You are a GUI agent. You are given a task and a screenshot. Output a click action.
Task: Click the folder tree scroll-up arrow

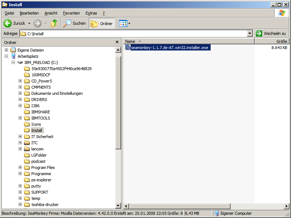point(118,50)
